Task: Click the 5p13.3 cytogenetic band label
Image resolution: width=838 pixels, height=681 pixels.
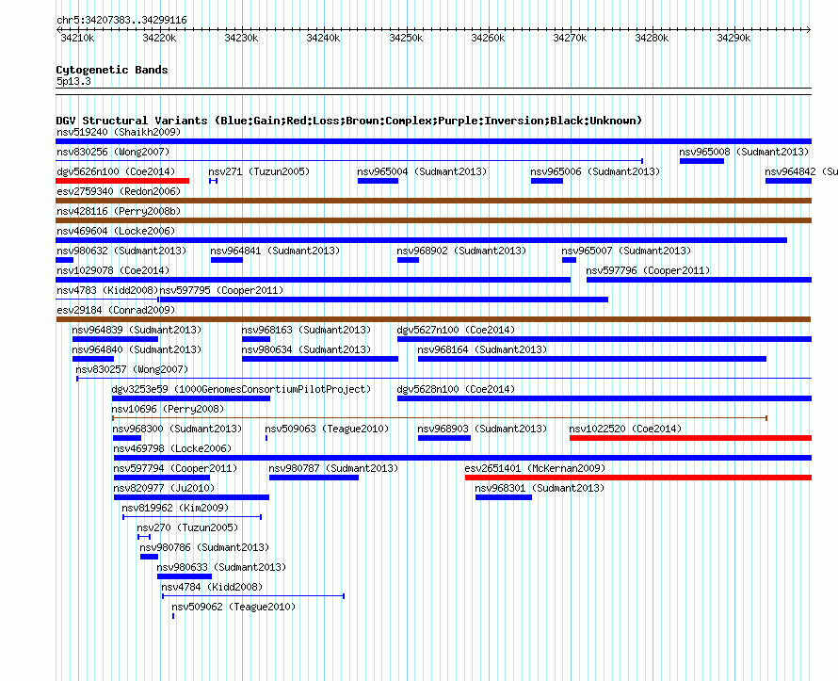Action: tap(73, 81)
